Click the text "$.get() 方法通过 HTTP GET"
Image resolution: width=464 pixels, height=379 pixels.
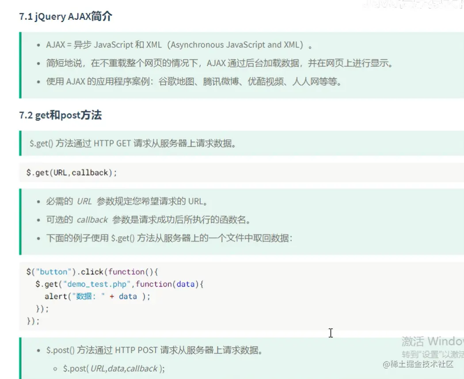click(133, 144)
